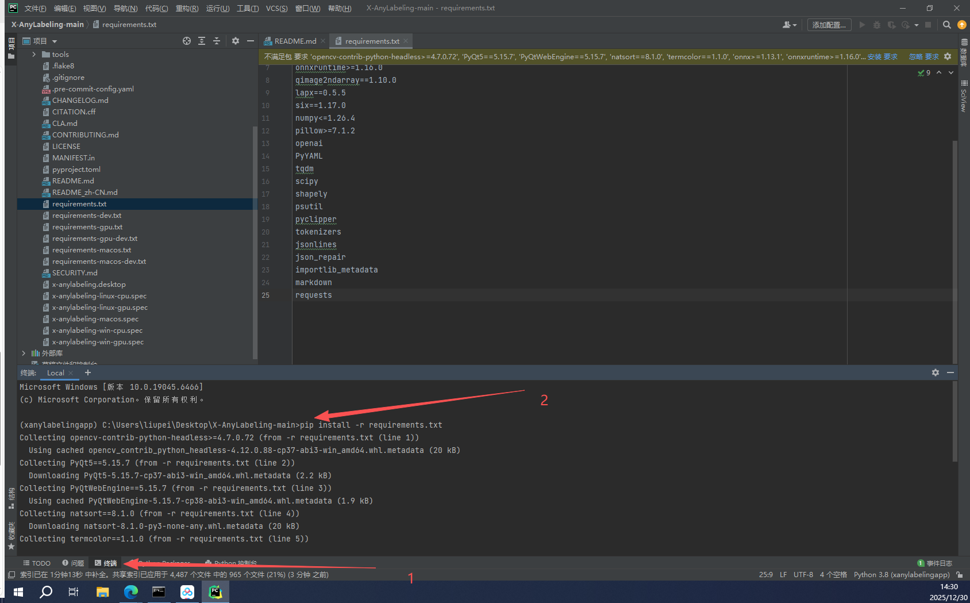This screenshot has width=970, height=603.
Task: Open the 终端 terminal tool tab
Action: tap(106, 563)
